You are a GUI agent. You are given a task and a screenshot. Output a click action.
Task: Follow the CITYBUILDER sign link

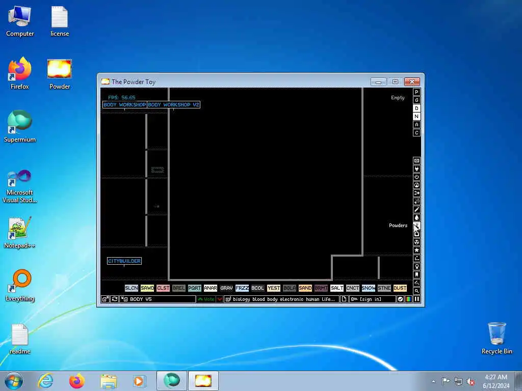[124, 261]
